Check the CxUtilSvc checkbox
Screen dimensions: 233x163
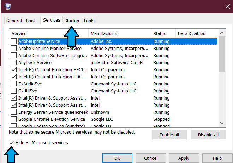(14, 91)
